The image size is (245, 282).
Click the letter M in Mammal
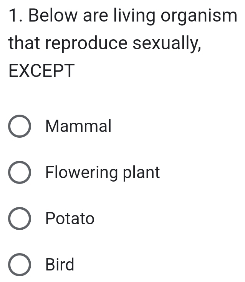pos(51,126)
